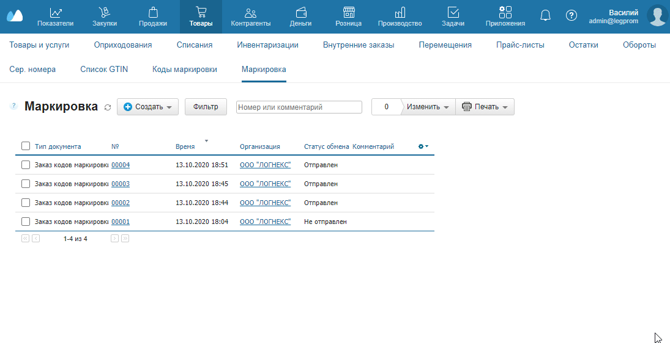Click the Деньги wallet icon
The height and width of the screenshot is (343, 670).
point(300,12)
